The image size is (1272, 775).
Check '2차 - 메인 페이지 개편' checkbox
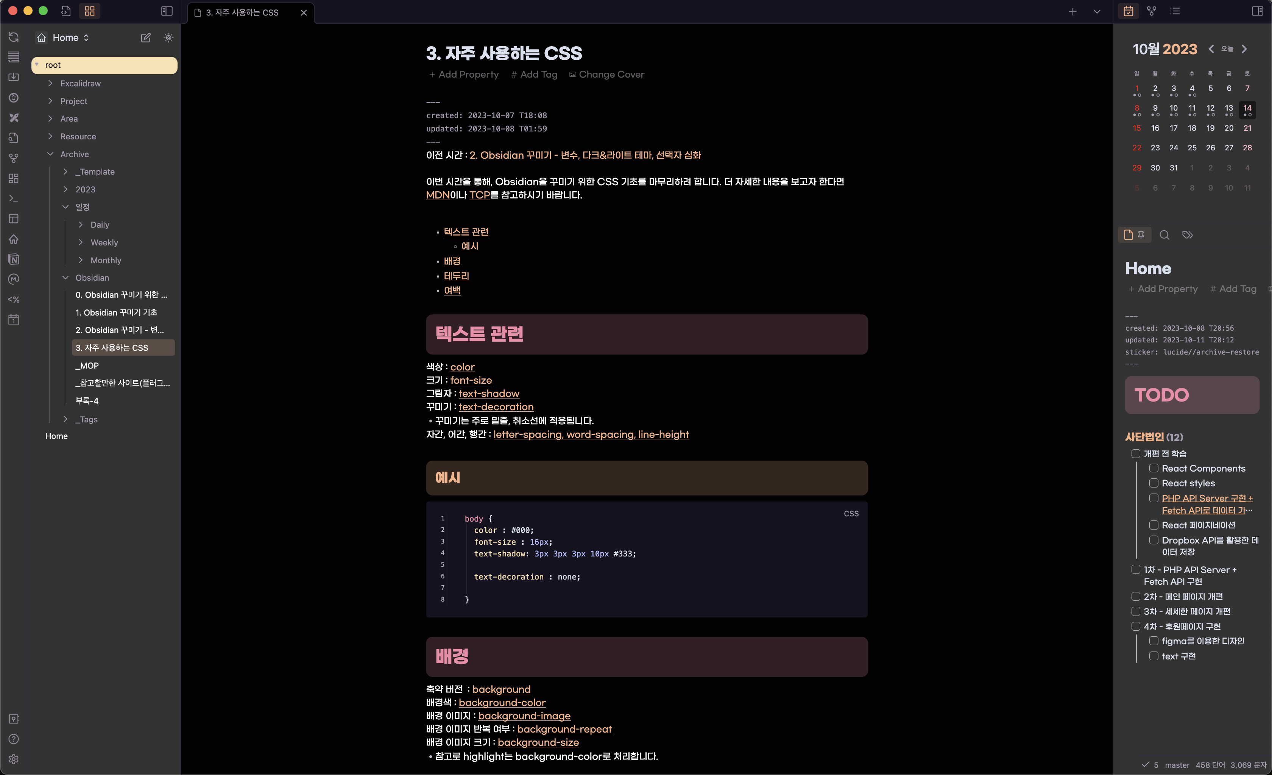pyautogui.click(x=1135, y=596)
